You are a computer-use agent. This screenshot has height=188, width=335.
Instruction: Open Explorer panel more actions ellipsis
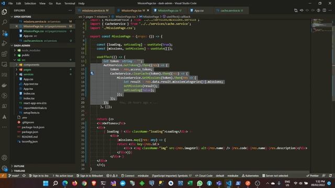click(70, 10)
